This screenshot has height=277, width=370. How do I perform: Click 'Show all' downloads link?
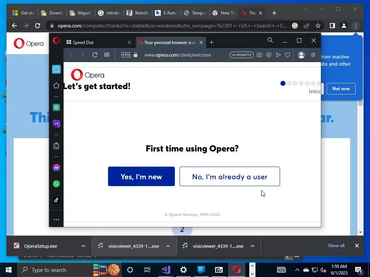[336, 245]
